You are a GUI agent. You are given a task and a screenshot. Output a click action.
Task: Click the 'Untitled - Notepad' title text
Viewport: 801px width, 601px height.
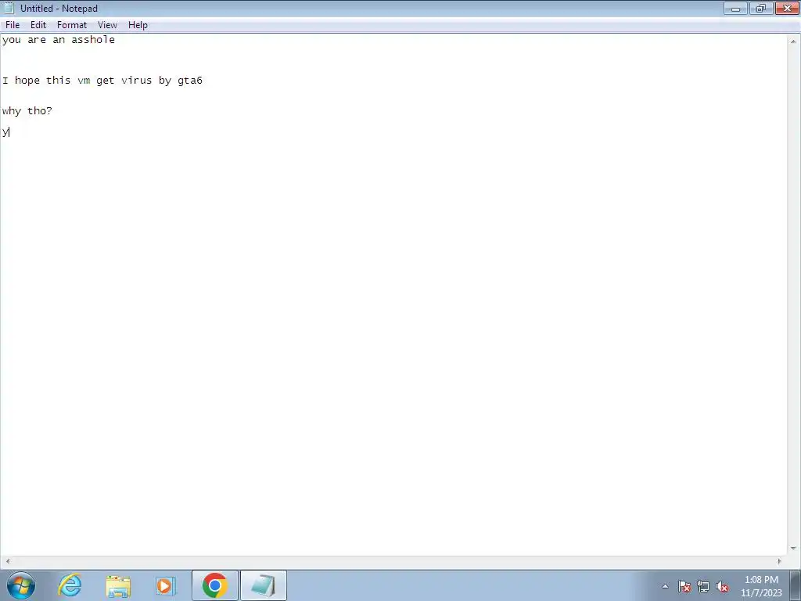pyautogui.click(x=59, y=8)
